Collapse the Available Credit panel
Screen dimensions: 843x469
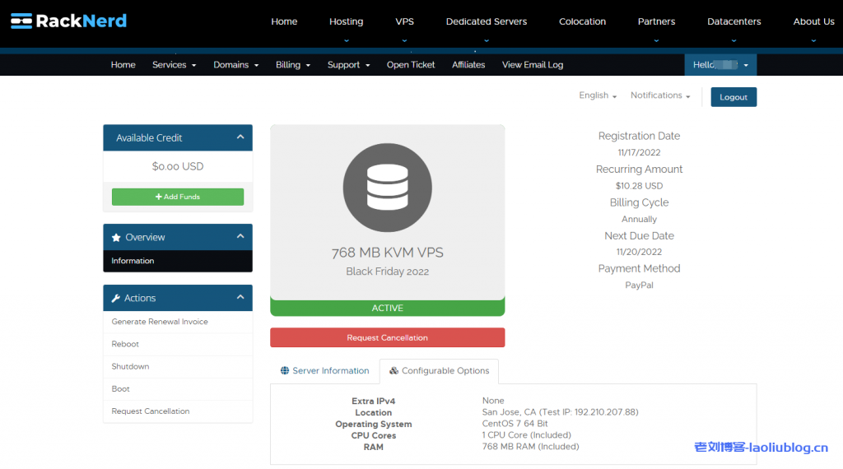point(240,137)
